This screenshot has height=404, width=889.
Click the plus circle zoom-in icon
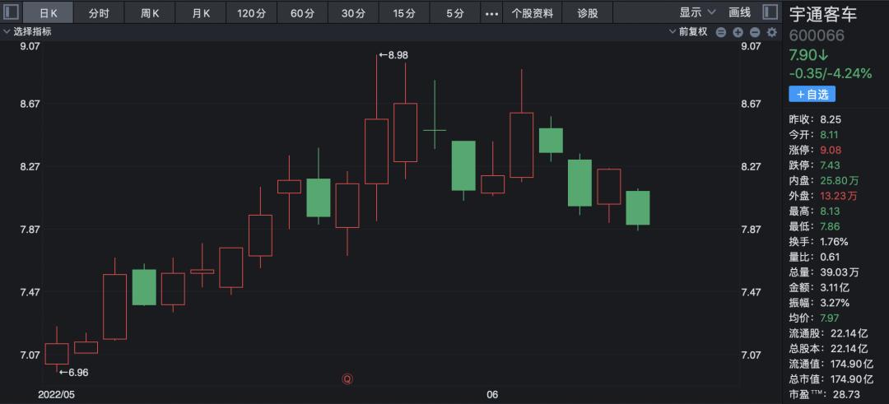(738, 32)
